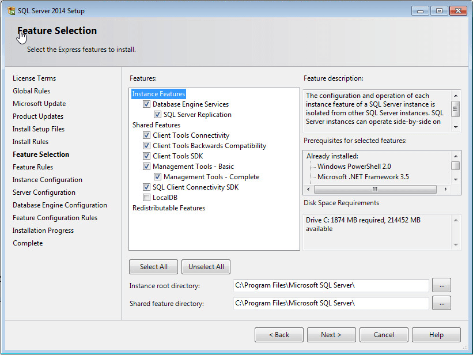Disable SQL Client Connectivity SDK
This screenshot has height=355, width=473.
(x=147, y=187)
